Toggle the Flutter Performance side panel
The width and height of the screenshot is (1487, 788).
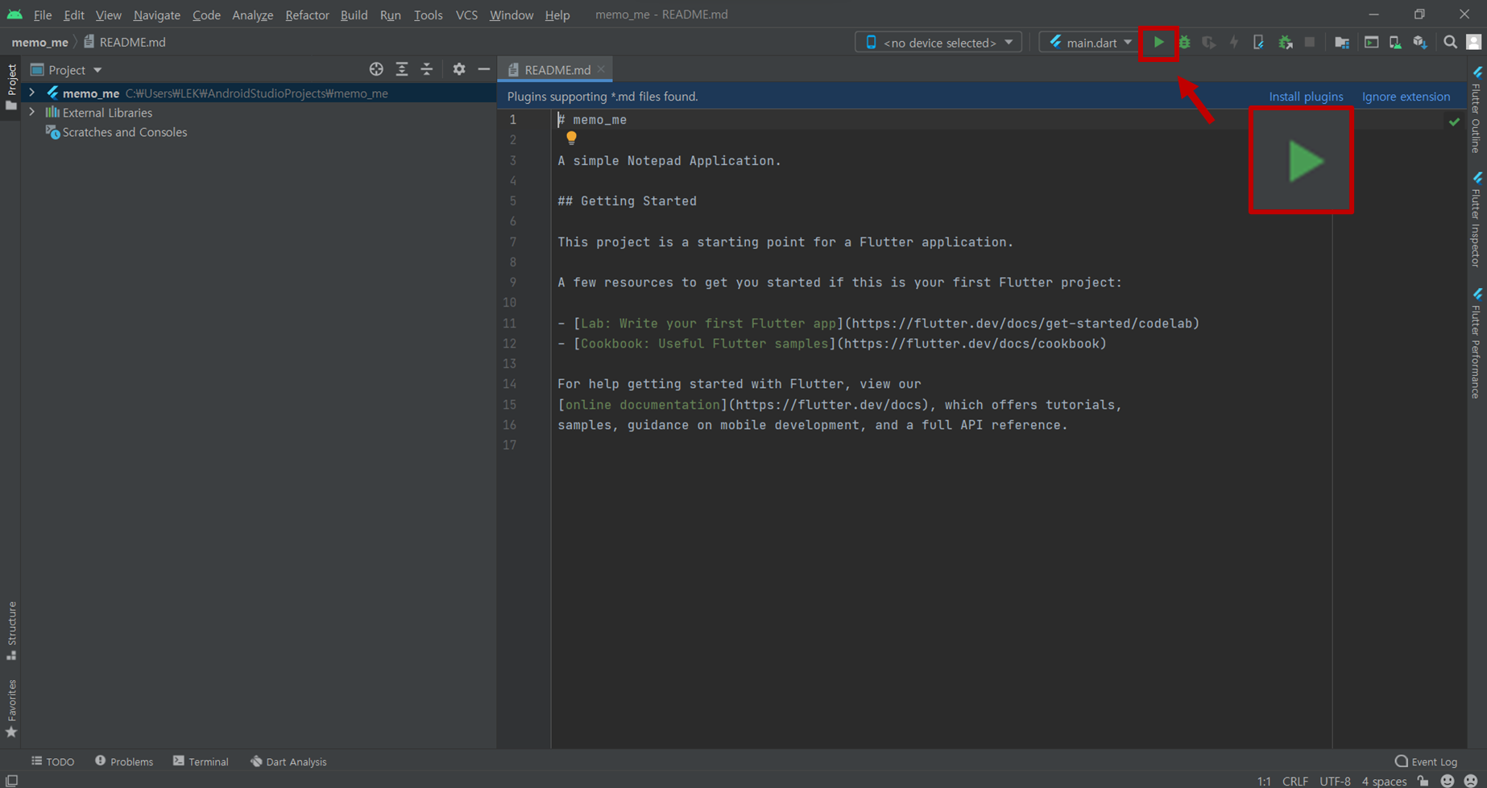1477,344
